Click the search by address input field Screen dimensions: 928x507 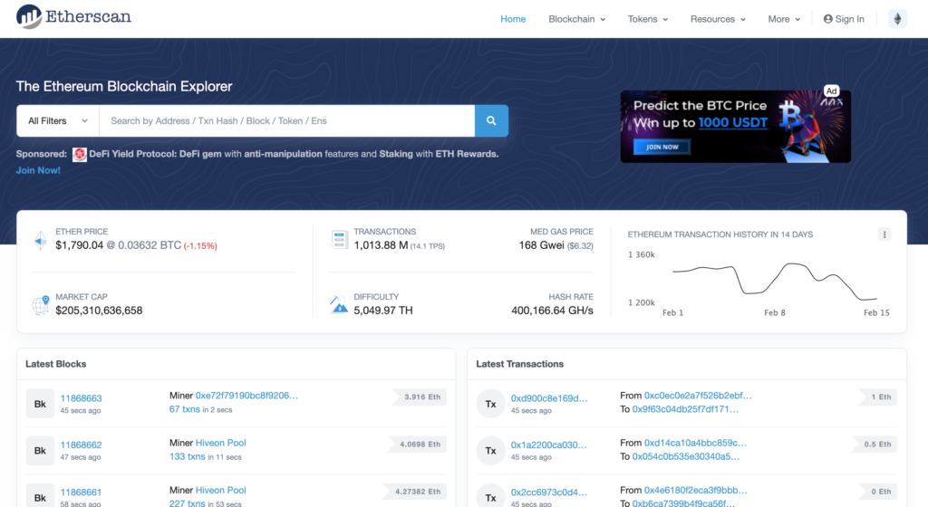click(287, 120)
